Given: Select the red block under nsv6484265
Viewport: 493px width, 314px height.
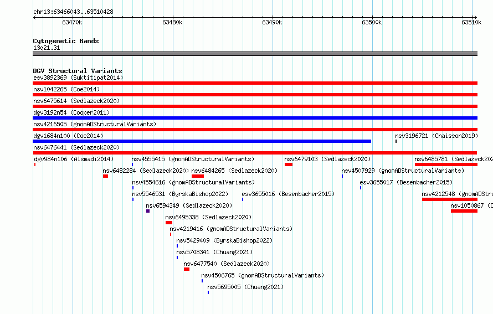Looking at the screenshot, I should coord(198,176).
